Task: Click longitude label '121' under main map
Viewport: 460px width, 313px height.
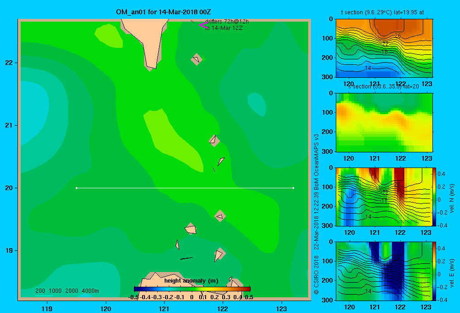Action: [164, 308]
